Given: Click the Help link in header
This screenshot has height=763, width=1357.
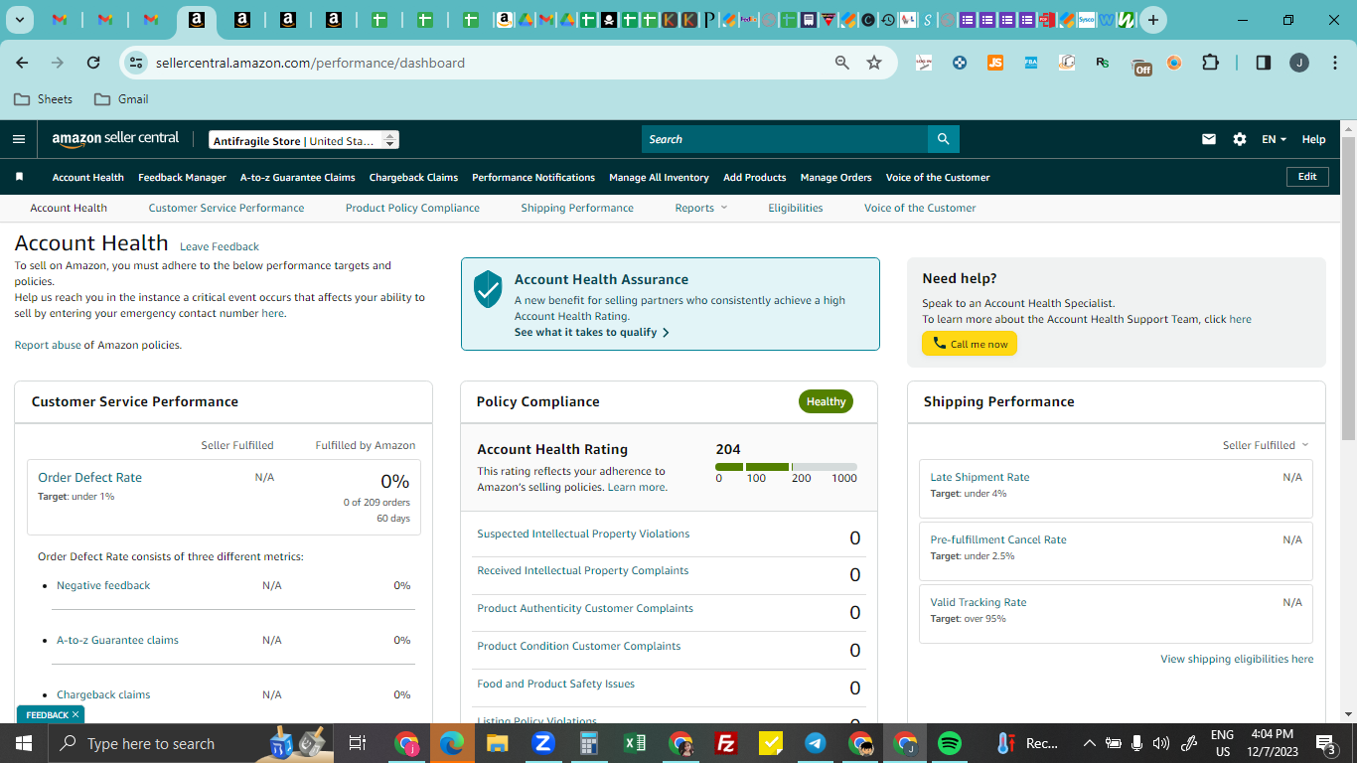Looking at the screenshot, I should click(x=1313, y=139).
